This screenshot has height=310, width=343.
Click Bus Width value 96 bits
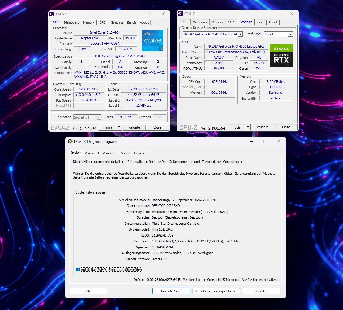[276, 99]
